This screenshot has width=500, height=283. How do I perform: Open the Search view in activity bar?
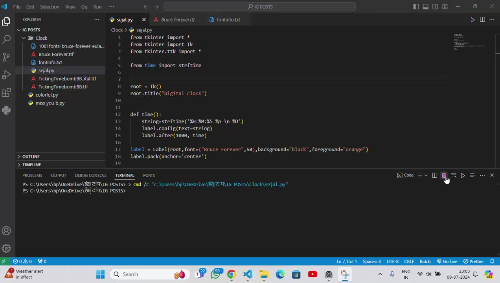pos(6,39)
